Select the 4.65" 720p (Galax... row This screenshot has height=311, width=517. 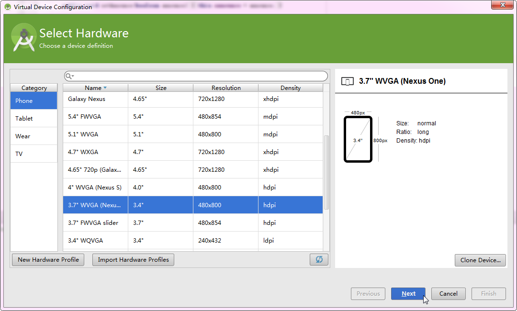193,170
